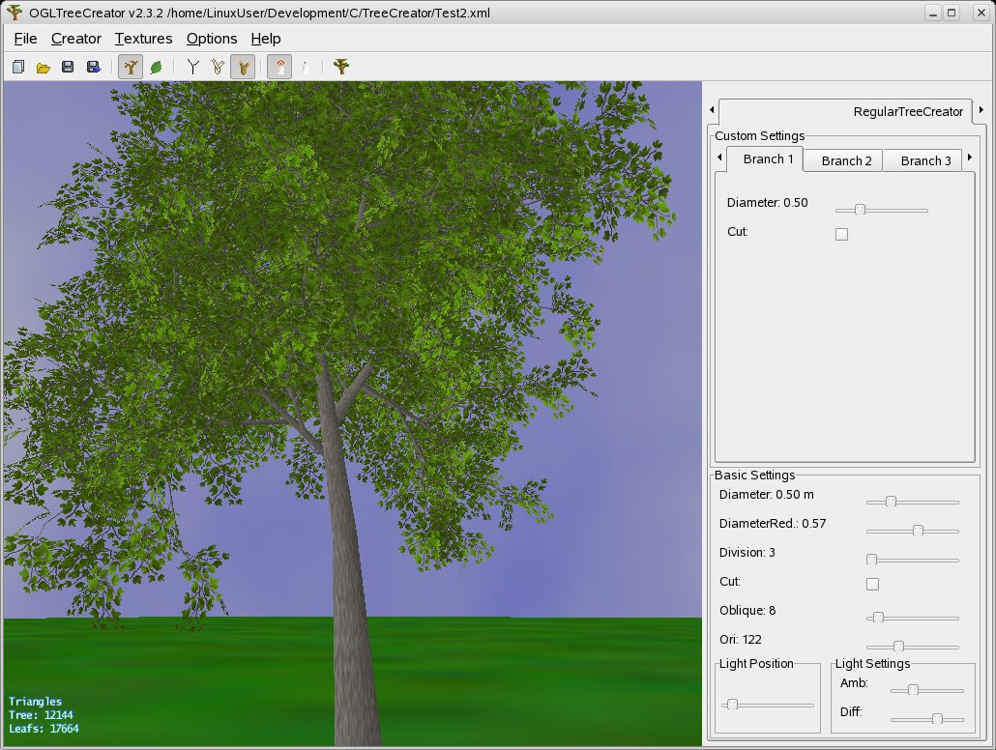This screenshot has height=750, width=996.
Task: Click the New file toolbar icon
Action: tap(18, 67)
